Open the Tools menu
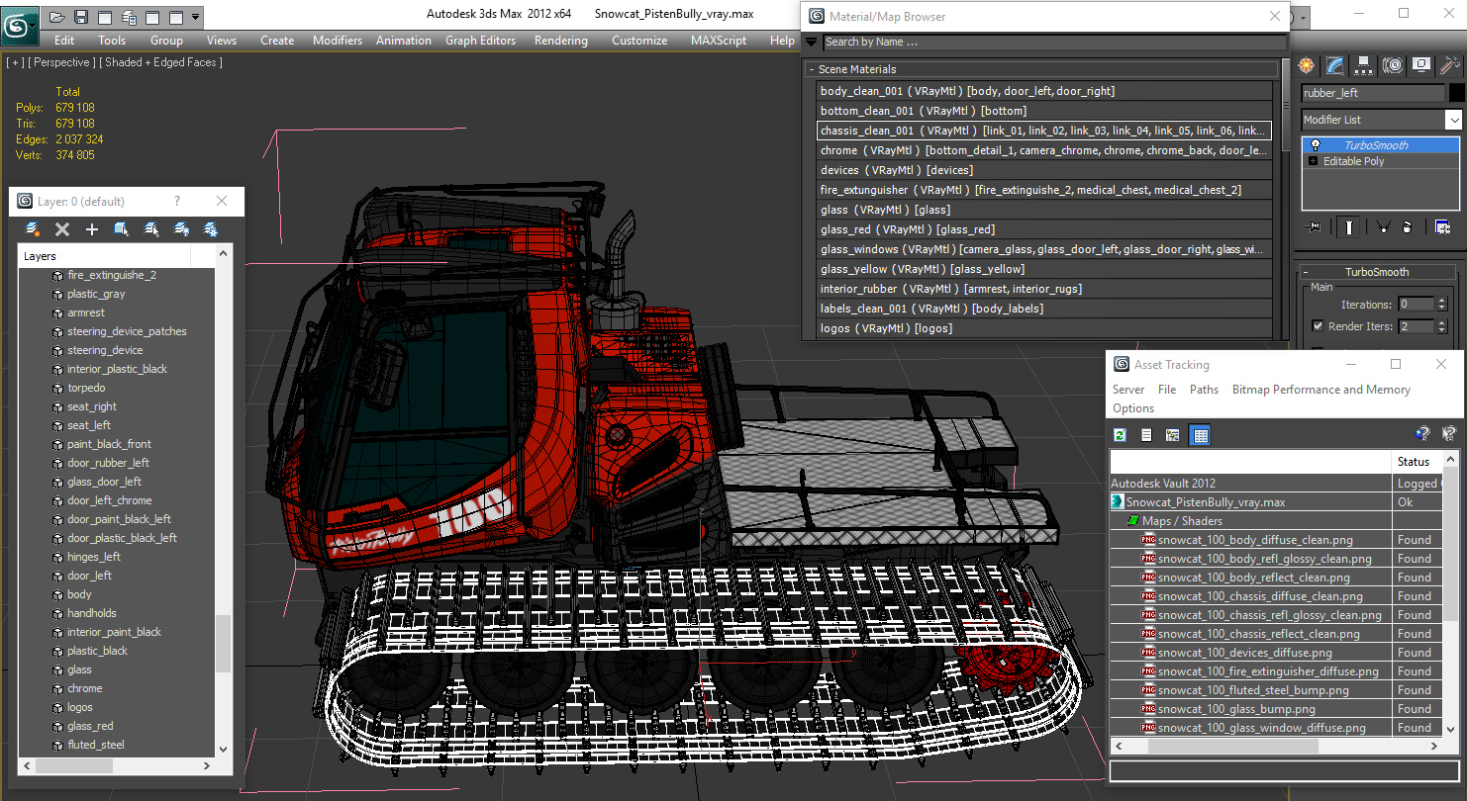The width and height of the screenshot is (1467, 801). [x=112, y=41]
